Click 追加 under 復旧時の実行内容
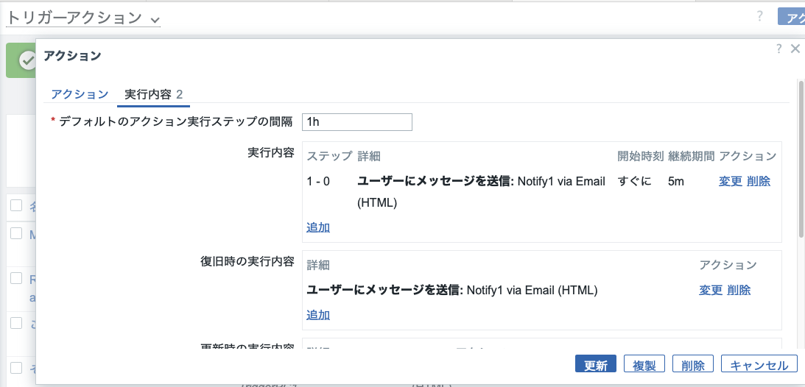The image size is (805, 387). tap(318, 315)
